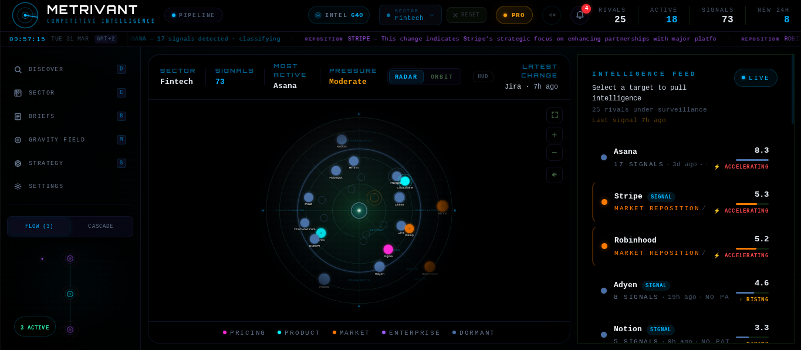This screenshot has height=350, width=801.
Task: Click the fullscreen expand icon on radar
Action: tap(555, 115)
